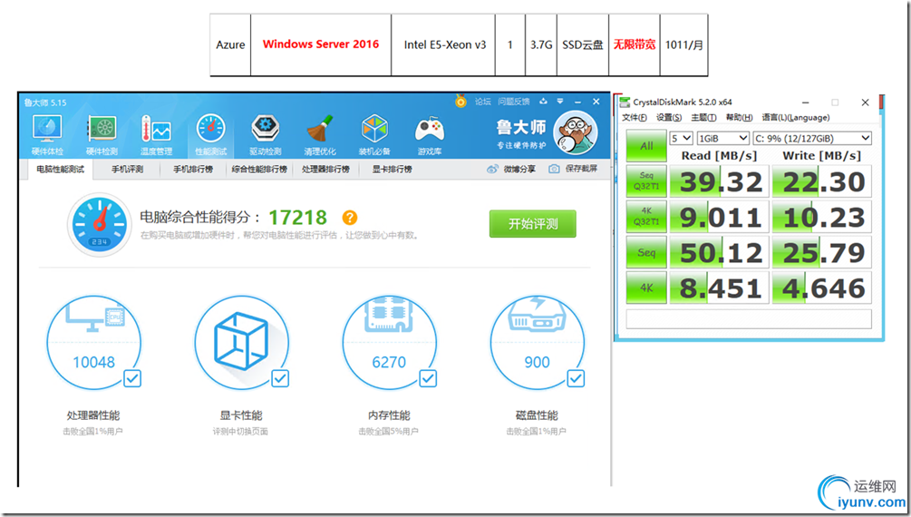Image resolution: width=911 pixels, height=517 pixels.
Task: Uncheck the 内存性能 checkbox
Action: point(428,379)
